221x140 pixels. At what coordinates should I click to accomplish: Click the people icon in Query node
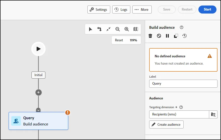pyautogui.click(x=16, y=121)
